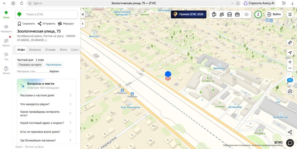Open the partially visible Служебная tab
This screenshot has width=297, height=149.
[x=75, y=50]
